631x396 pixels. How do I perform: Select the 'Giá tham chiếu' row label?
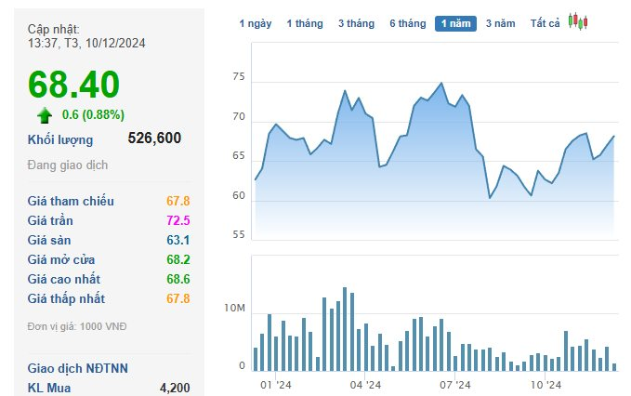click(x=71, y=201)
